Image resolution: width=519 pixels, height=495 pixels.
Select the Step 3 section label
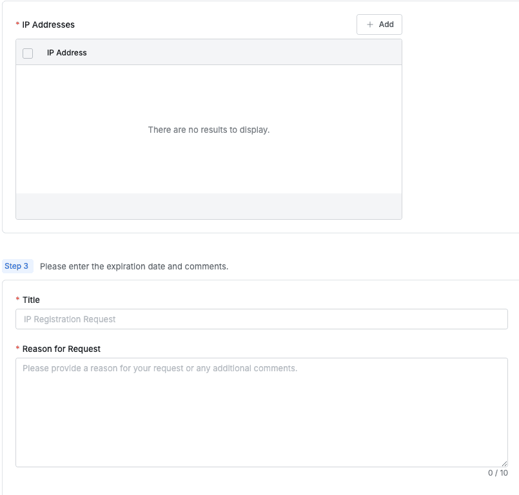pyautogui.click(x=17, y=266)
